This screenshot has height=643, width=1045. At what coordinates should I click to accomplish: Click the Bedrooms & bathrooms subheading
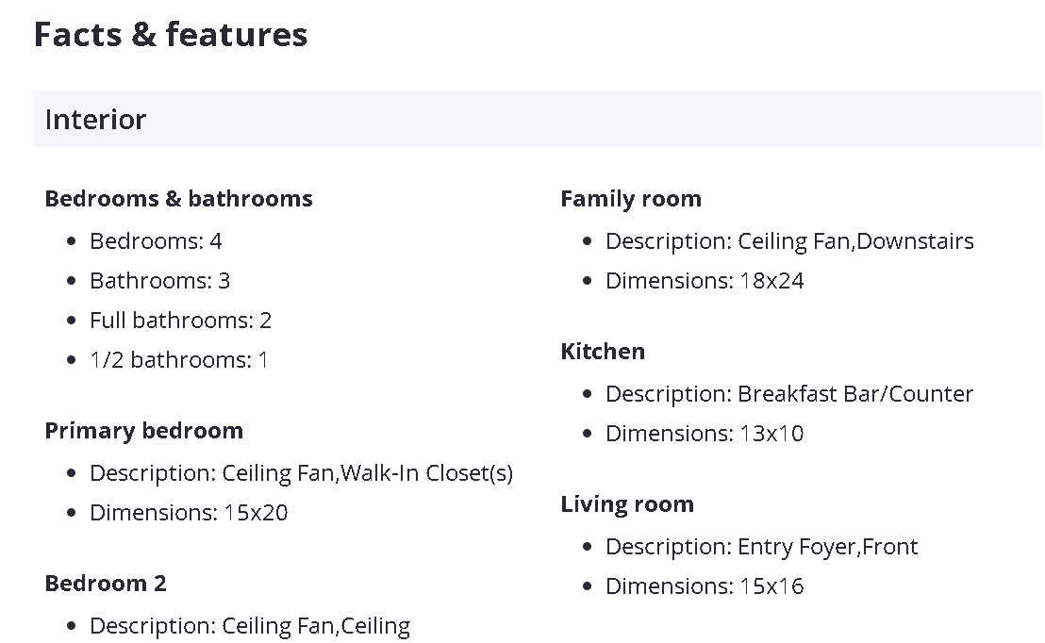178,199
